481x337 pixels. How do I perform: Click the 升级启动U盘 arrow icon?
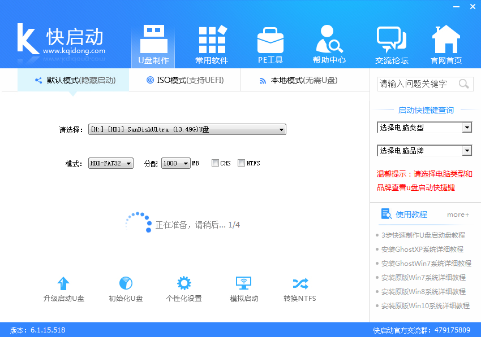click(x=63, y=283)
